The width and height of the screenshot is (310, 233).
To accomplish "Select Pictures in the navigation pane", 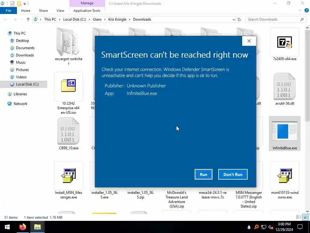I will (22, 70).
